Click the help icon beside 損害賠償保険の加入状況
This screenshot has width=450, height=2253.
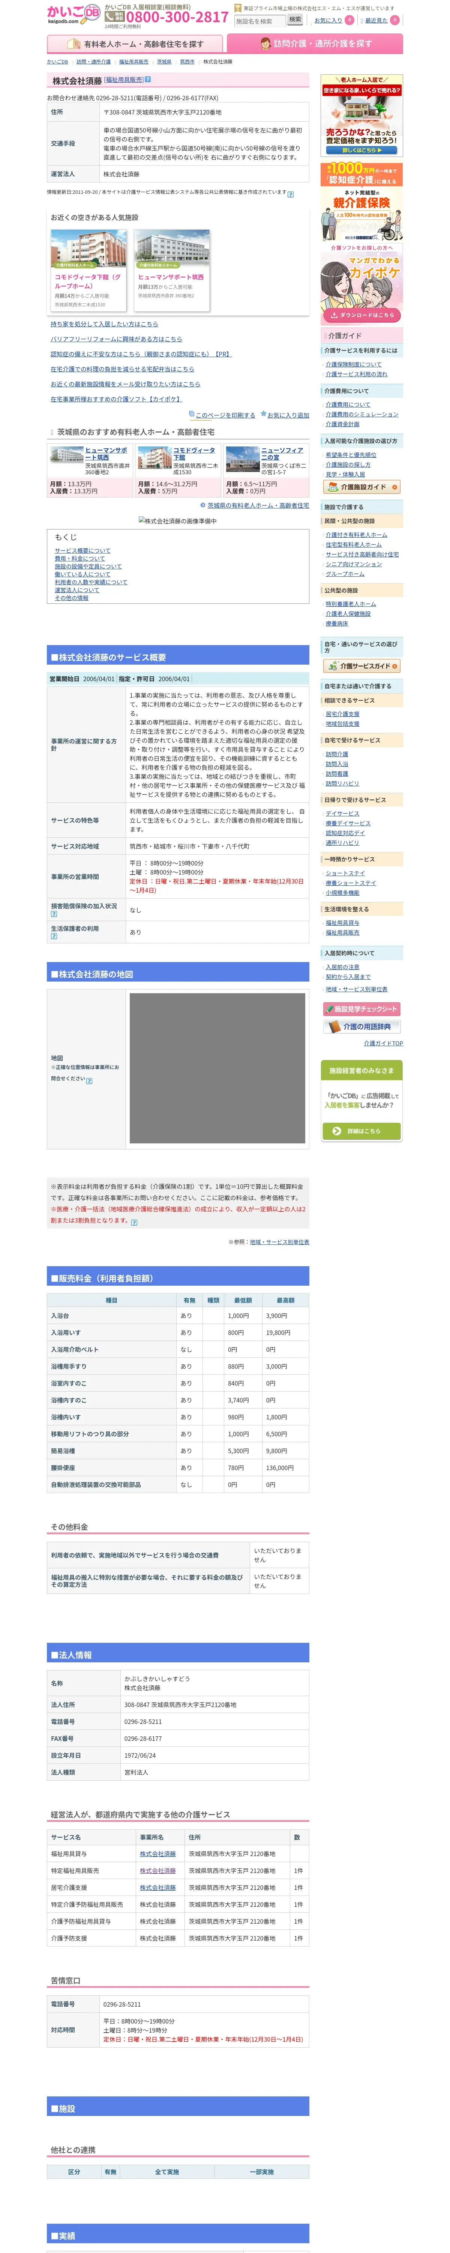tap(54, 913)
